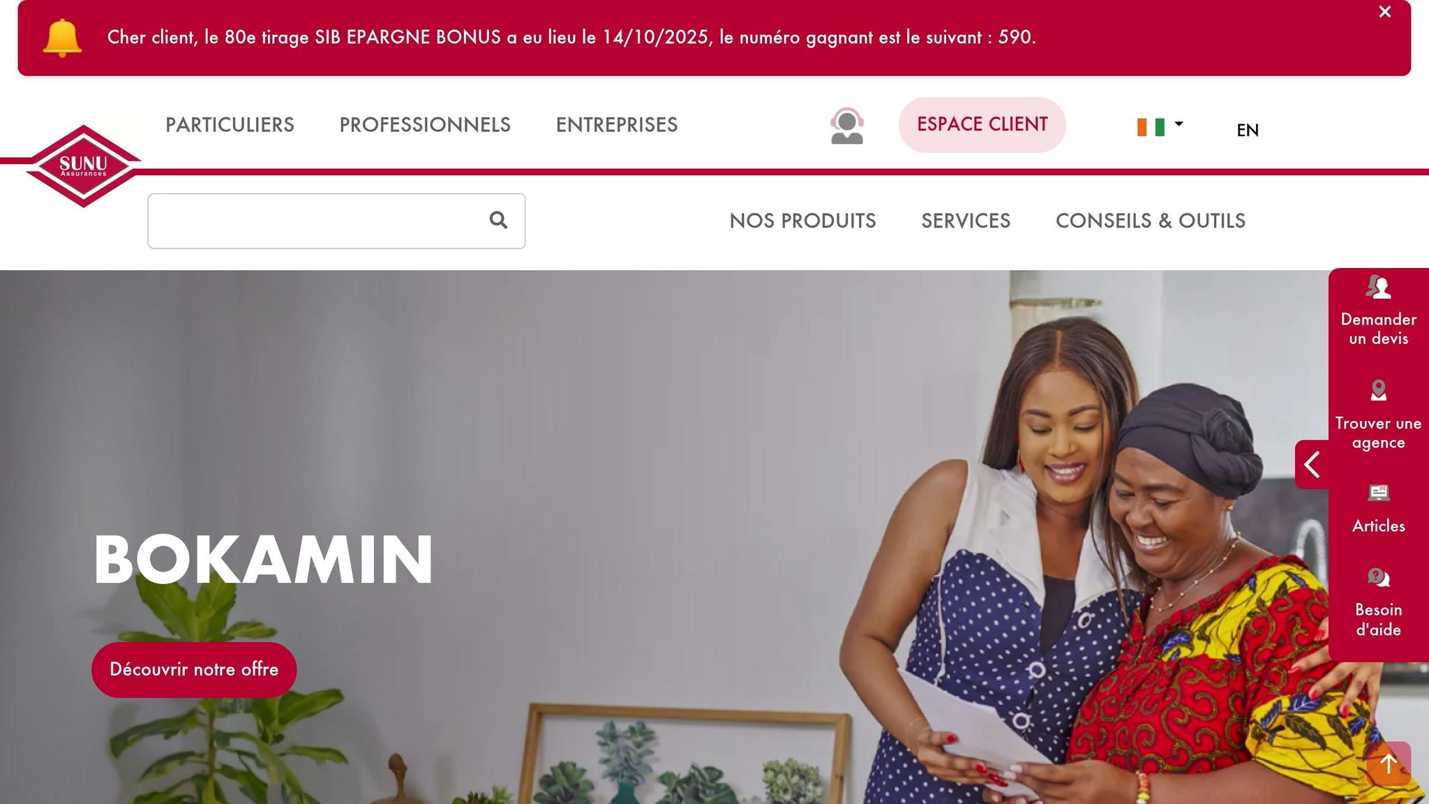
Task: Open the customer support headset icon
Action: (847, 126)
